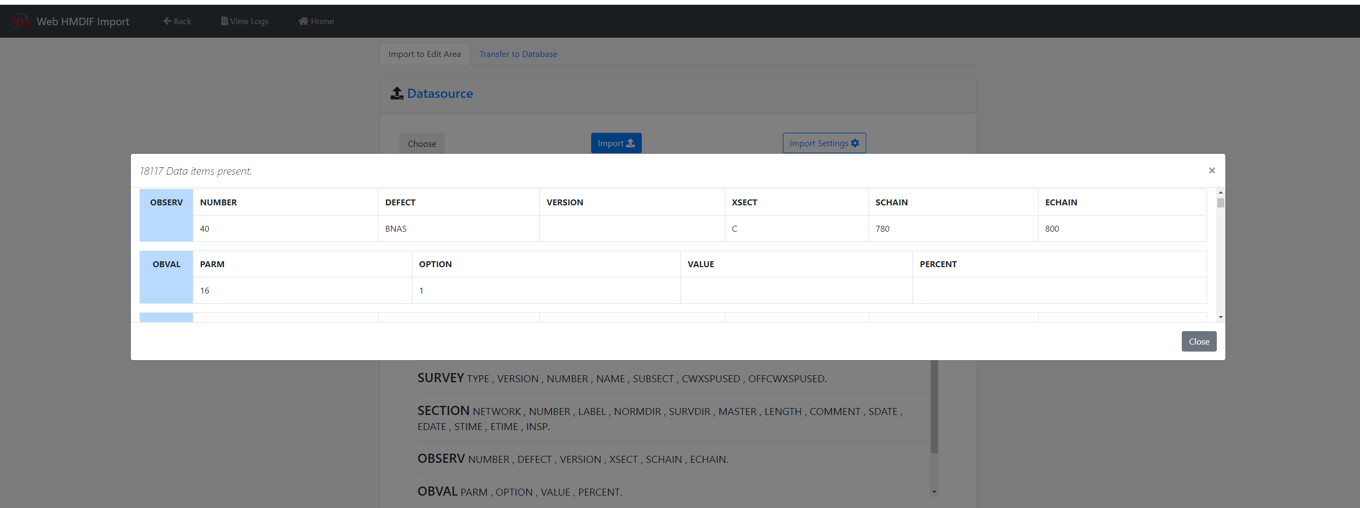Image resolution: width=1360 pixels, height=508 pixels.
Task: Click the Close button in dialog footer
Action: pyautogui.click(x=1198, y=341)
